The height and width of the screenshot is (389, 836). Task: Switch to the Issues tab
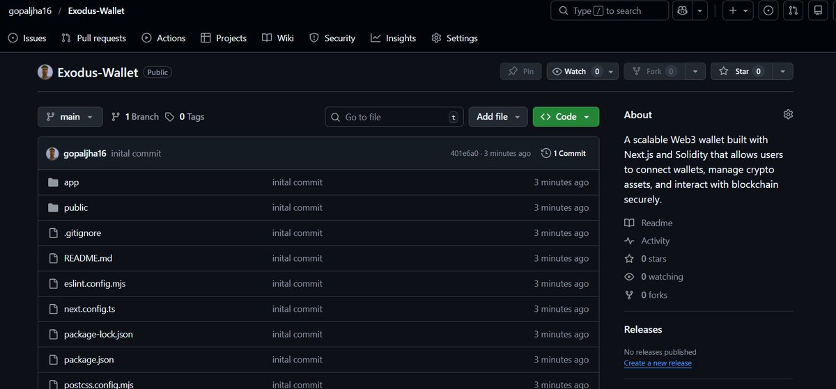click(x=27, y=38)
